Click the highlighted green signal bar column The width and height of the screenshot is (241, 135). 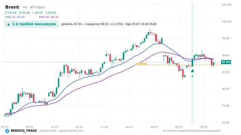tap(192, 63)
